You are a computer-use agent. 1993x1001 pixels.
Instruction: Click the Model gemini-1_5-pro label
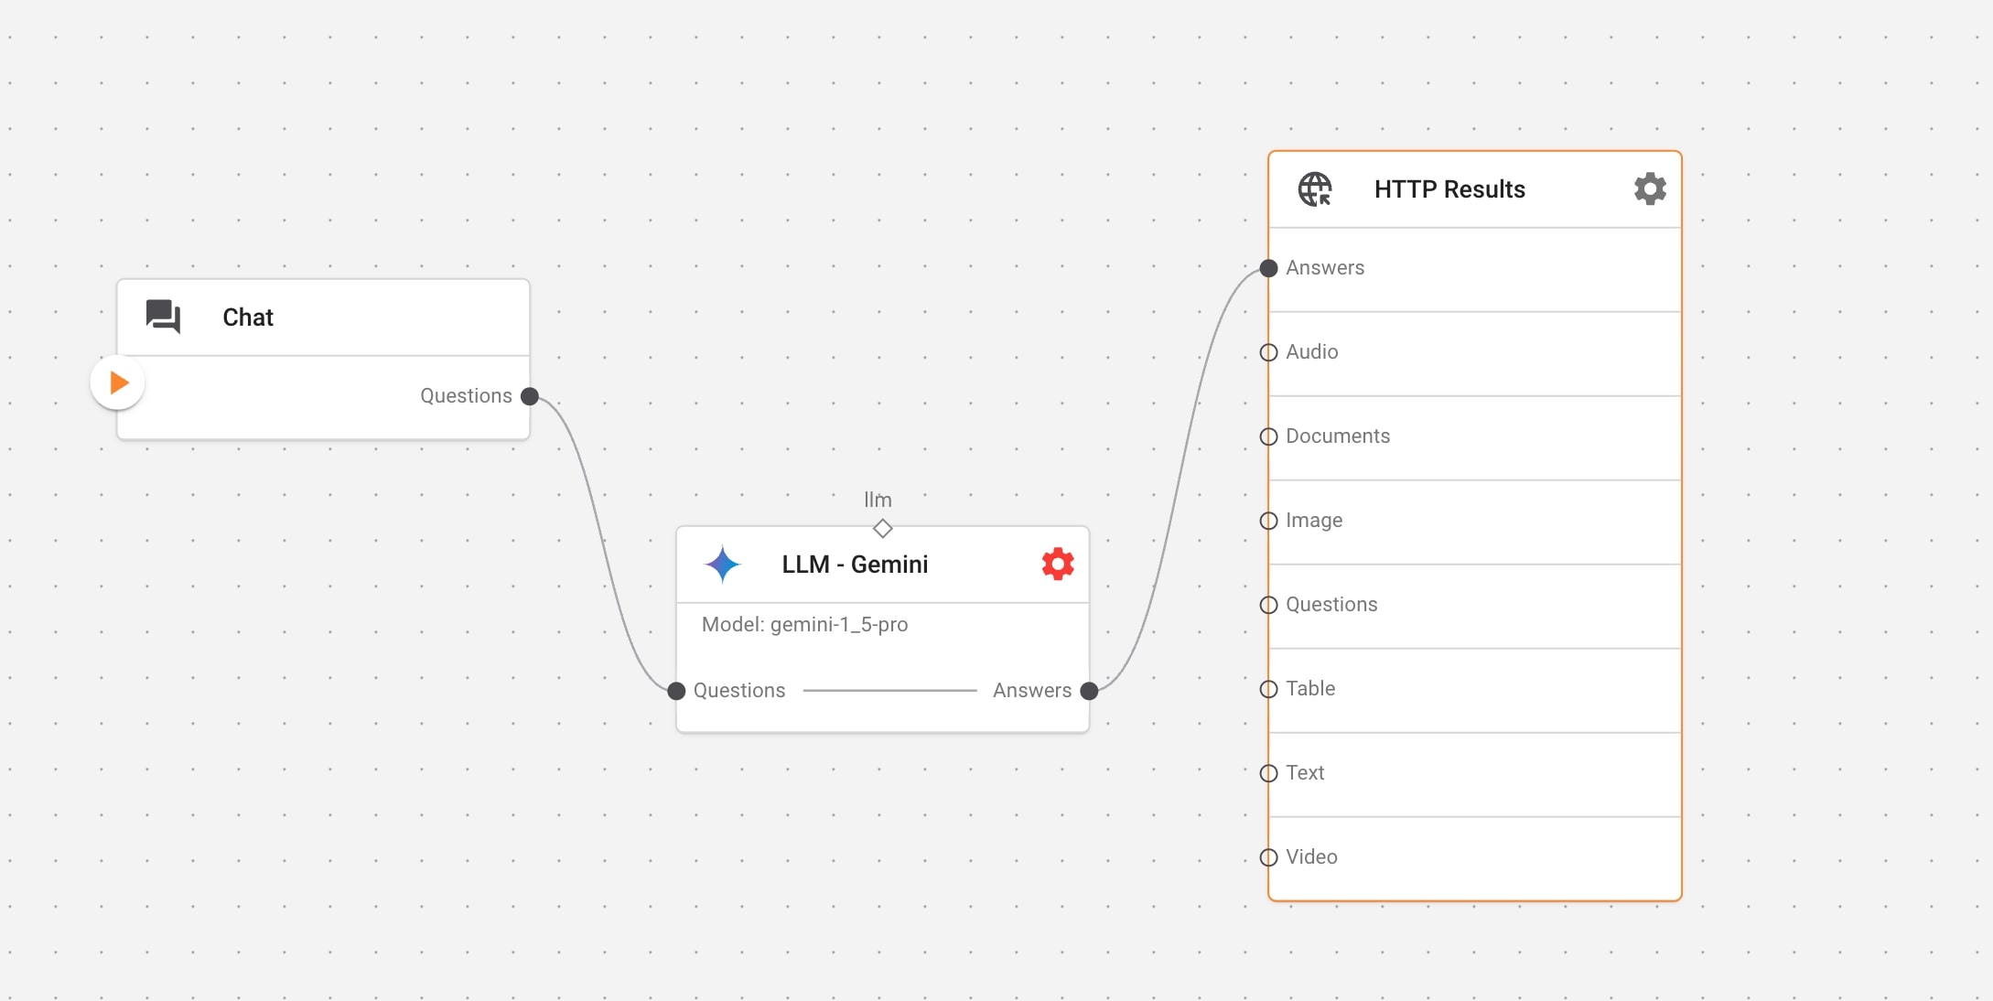point(804,625)
